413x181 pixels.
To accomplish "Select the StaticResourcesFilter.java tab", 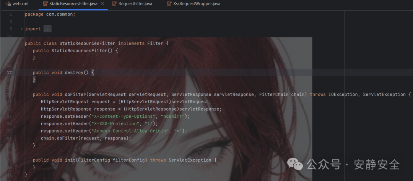I will click(x=73, y=4).
